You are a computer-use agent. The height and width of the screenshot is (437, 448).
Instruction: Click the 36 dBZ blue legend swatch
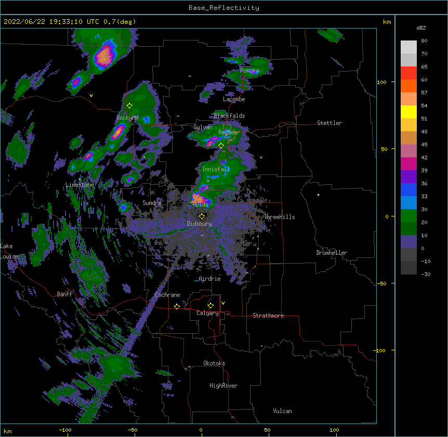409,189
